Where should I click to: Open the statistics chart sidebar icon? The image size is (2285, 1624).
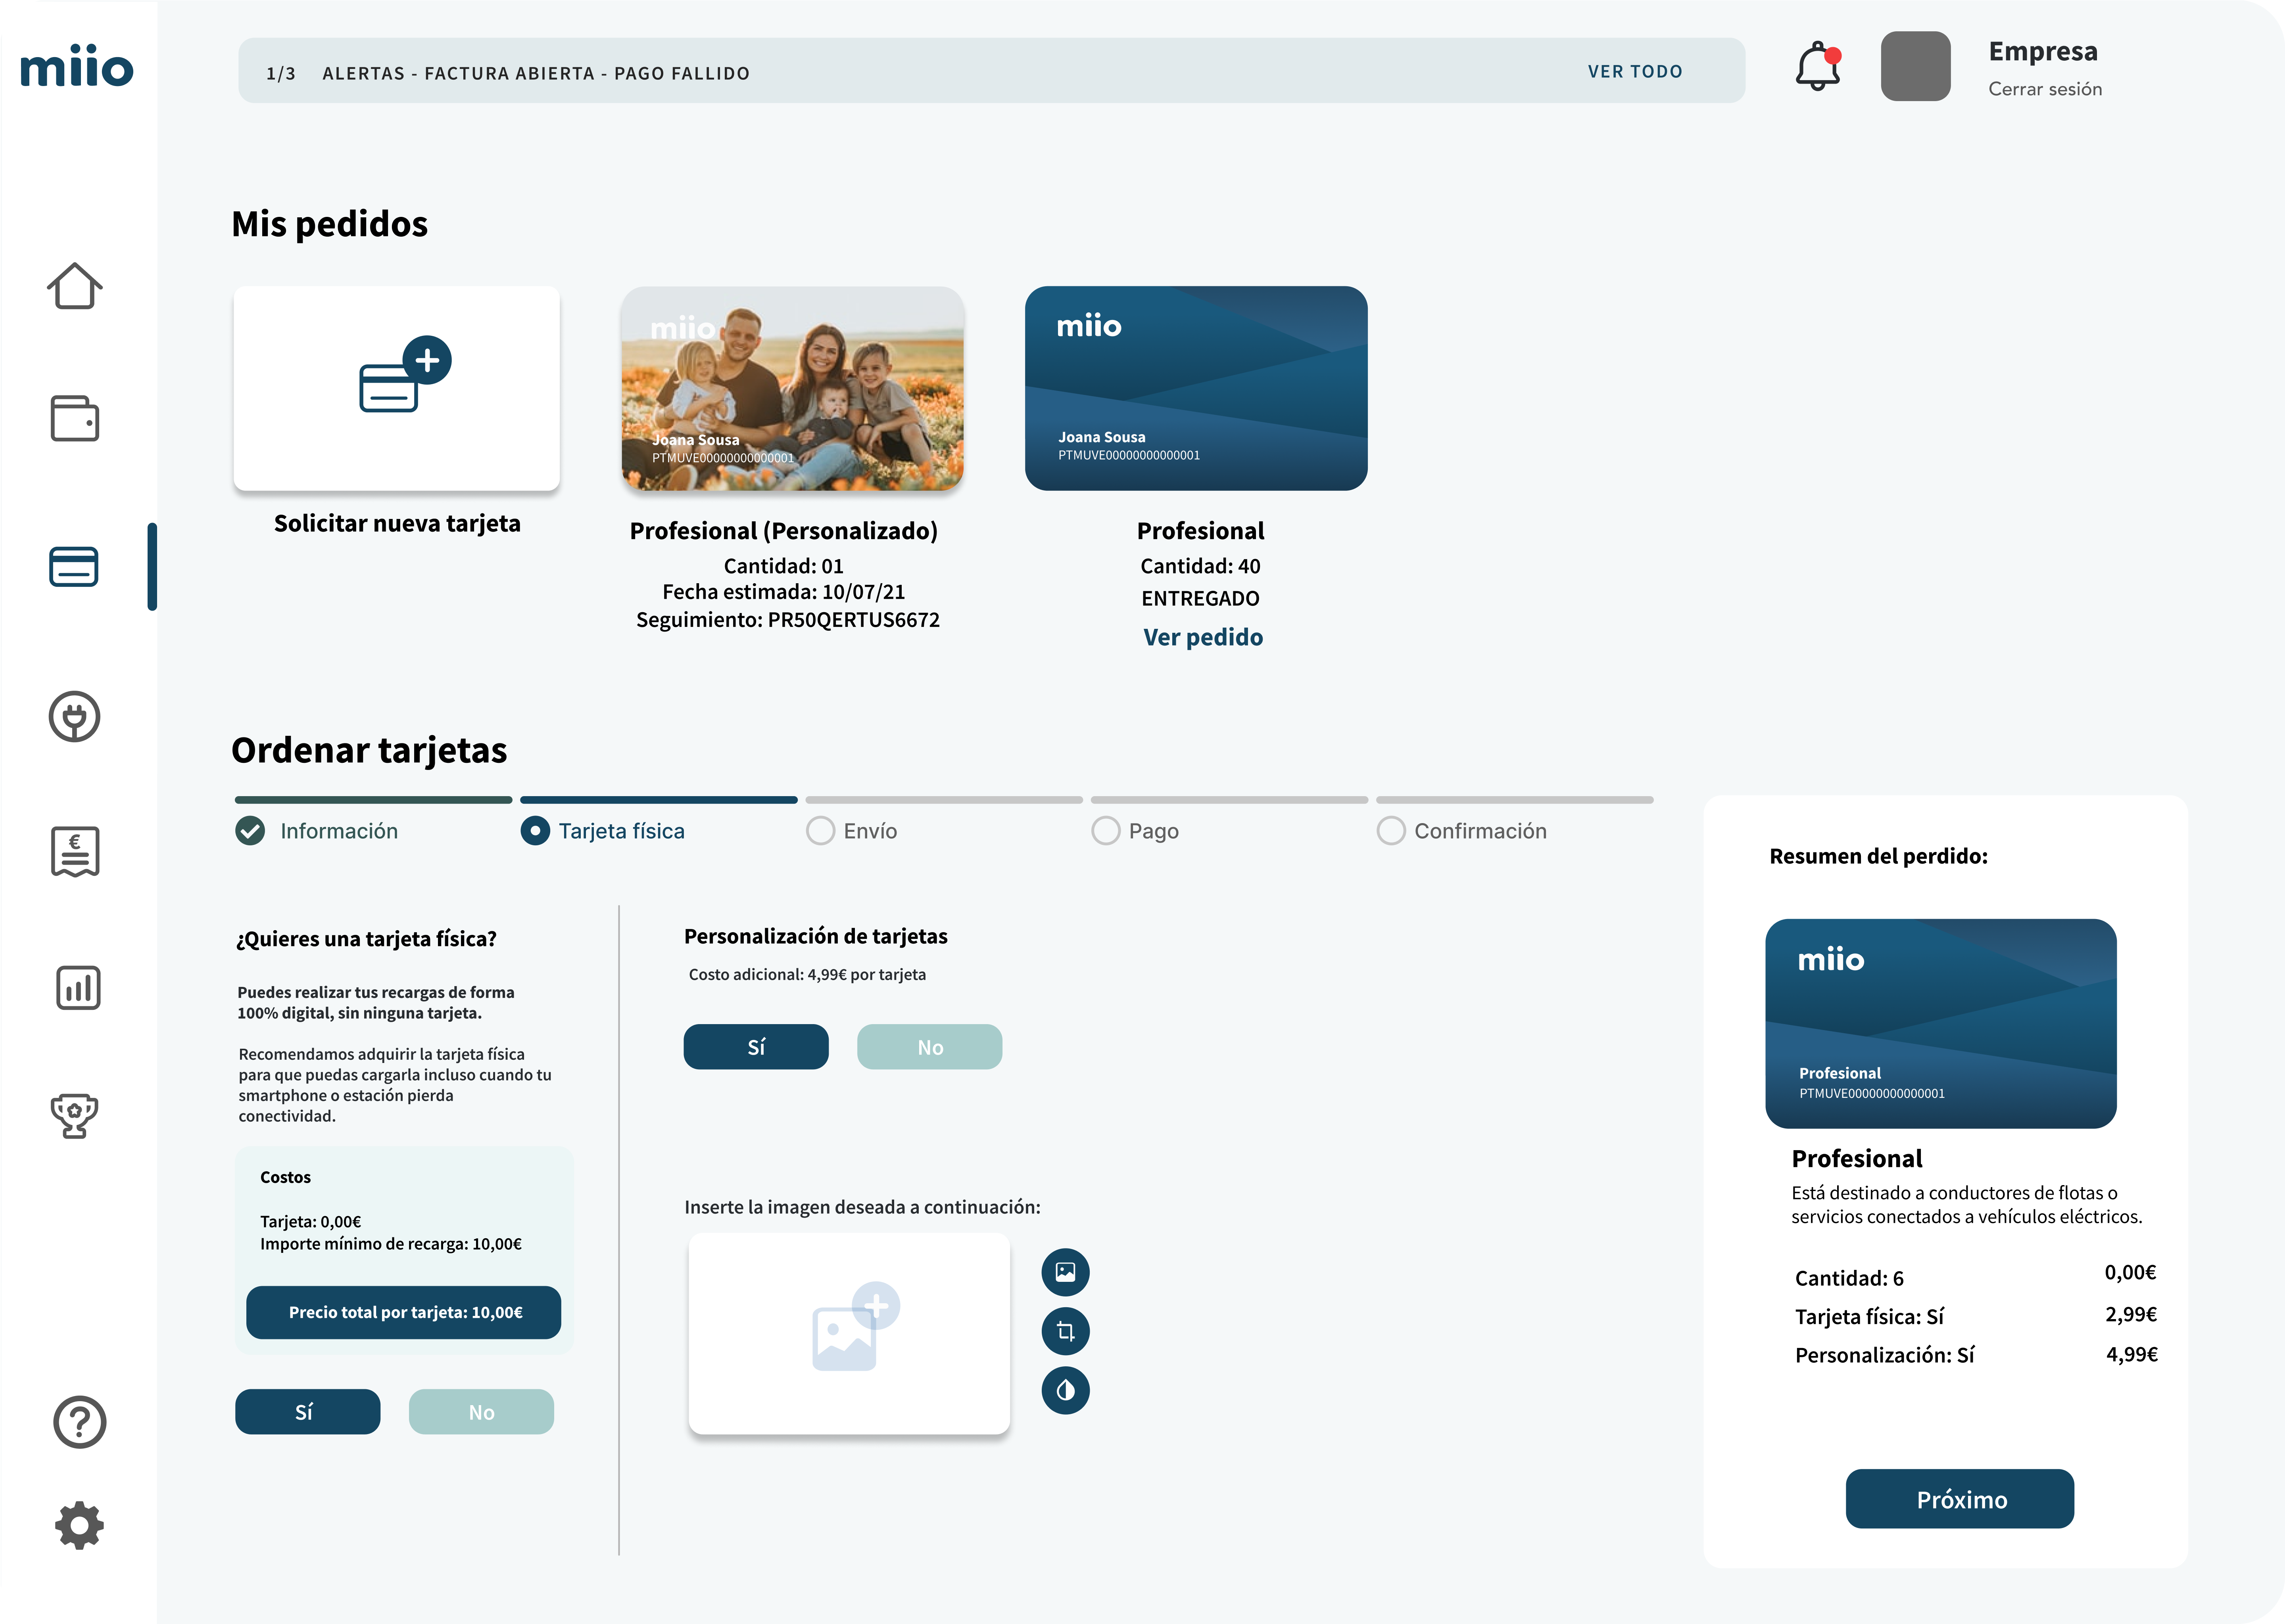tap(78, 988)
